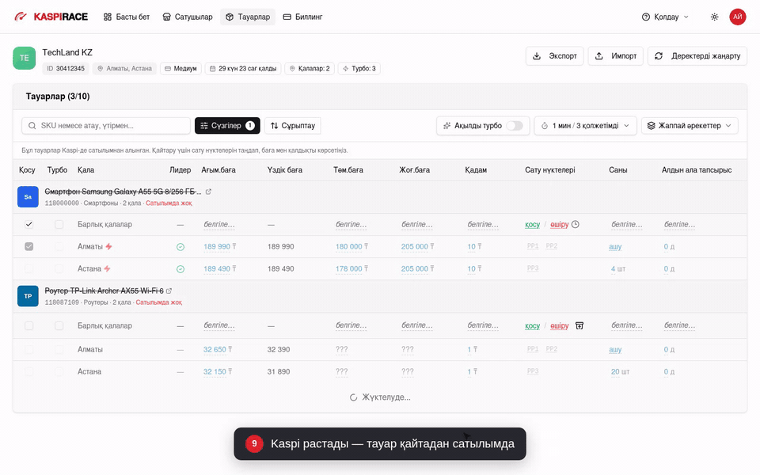This screenshot has height=475, width=760.
Task: Open external link for Samsung Galaxy A55
Action: pos(208,192)
